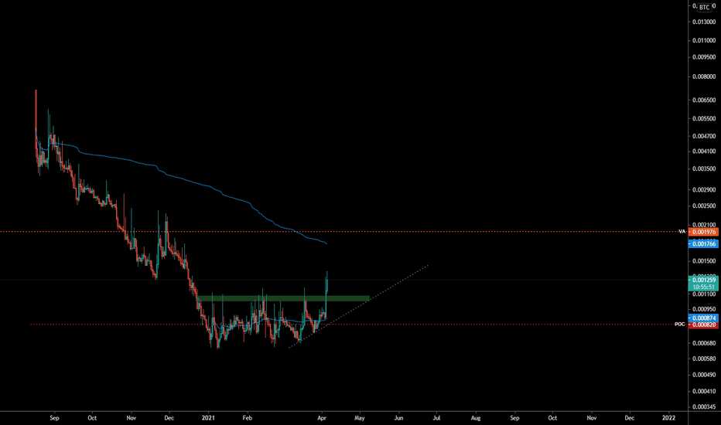Click the 2022 label on time axis

pos(668,418)
